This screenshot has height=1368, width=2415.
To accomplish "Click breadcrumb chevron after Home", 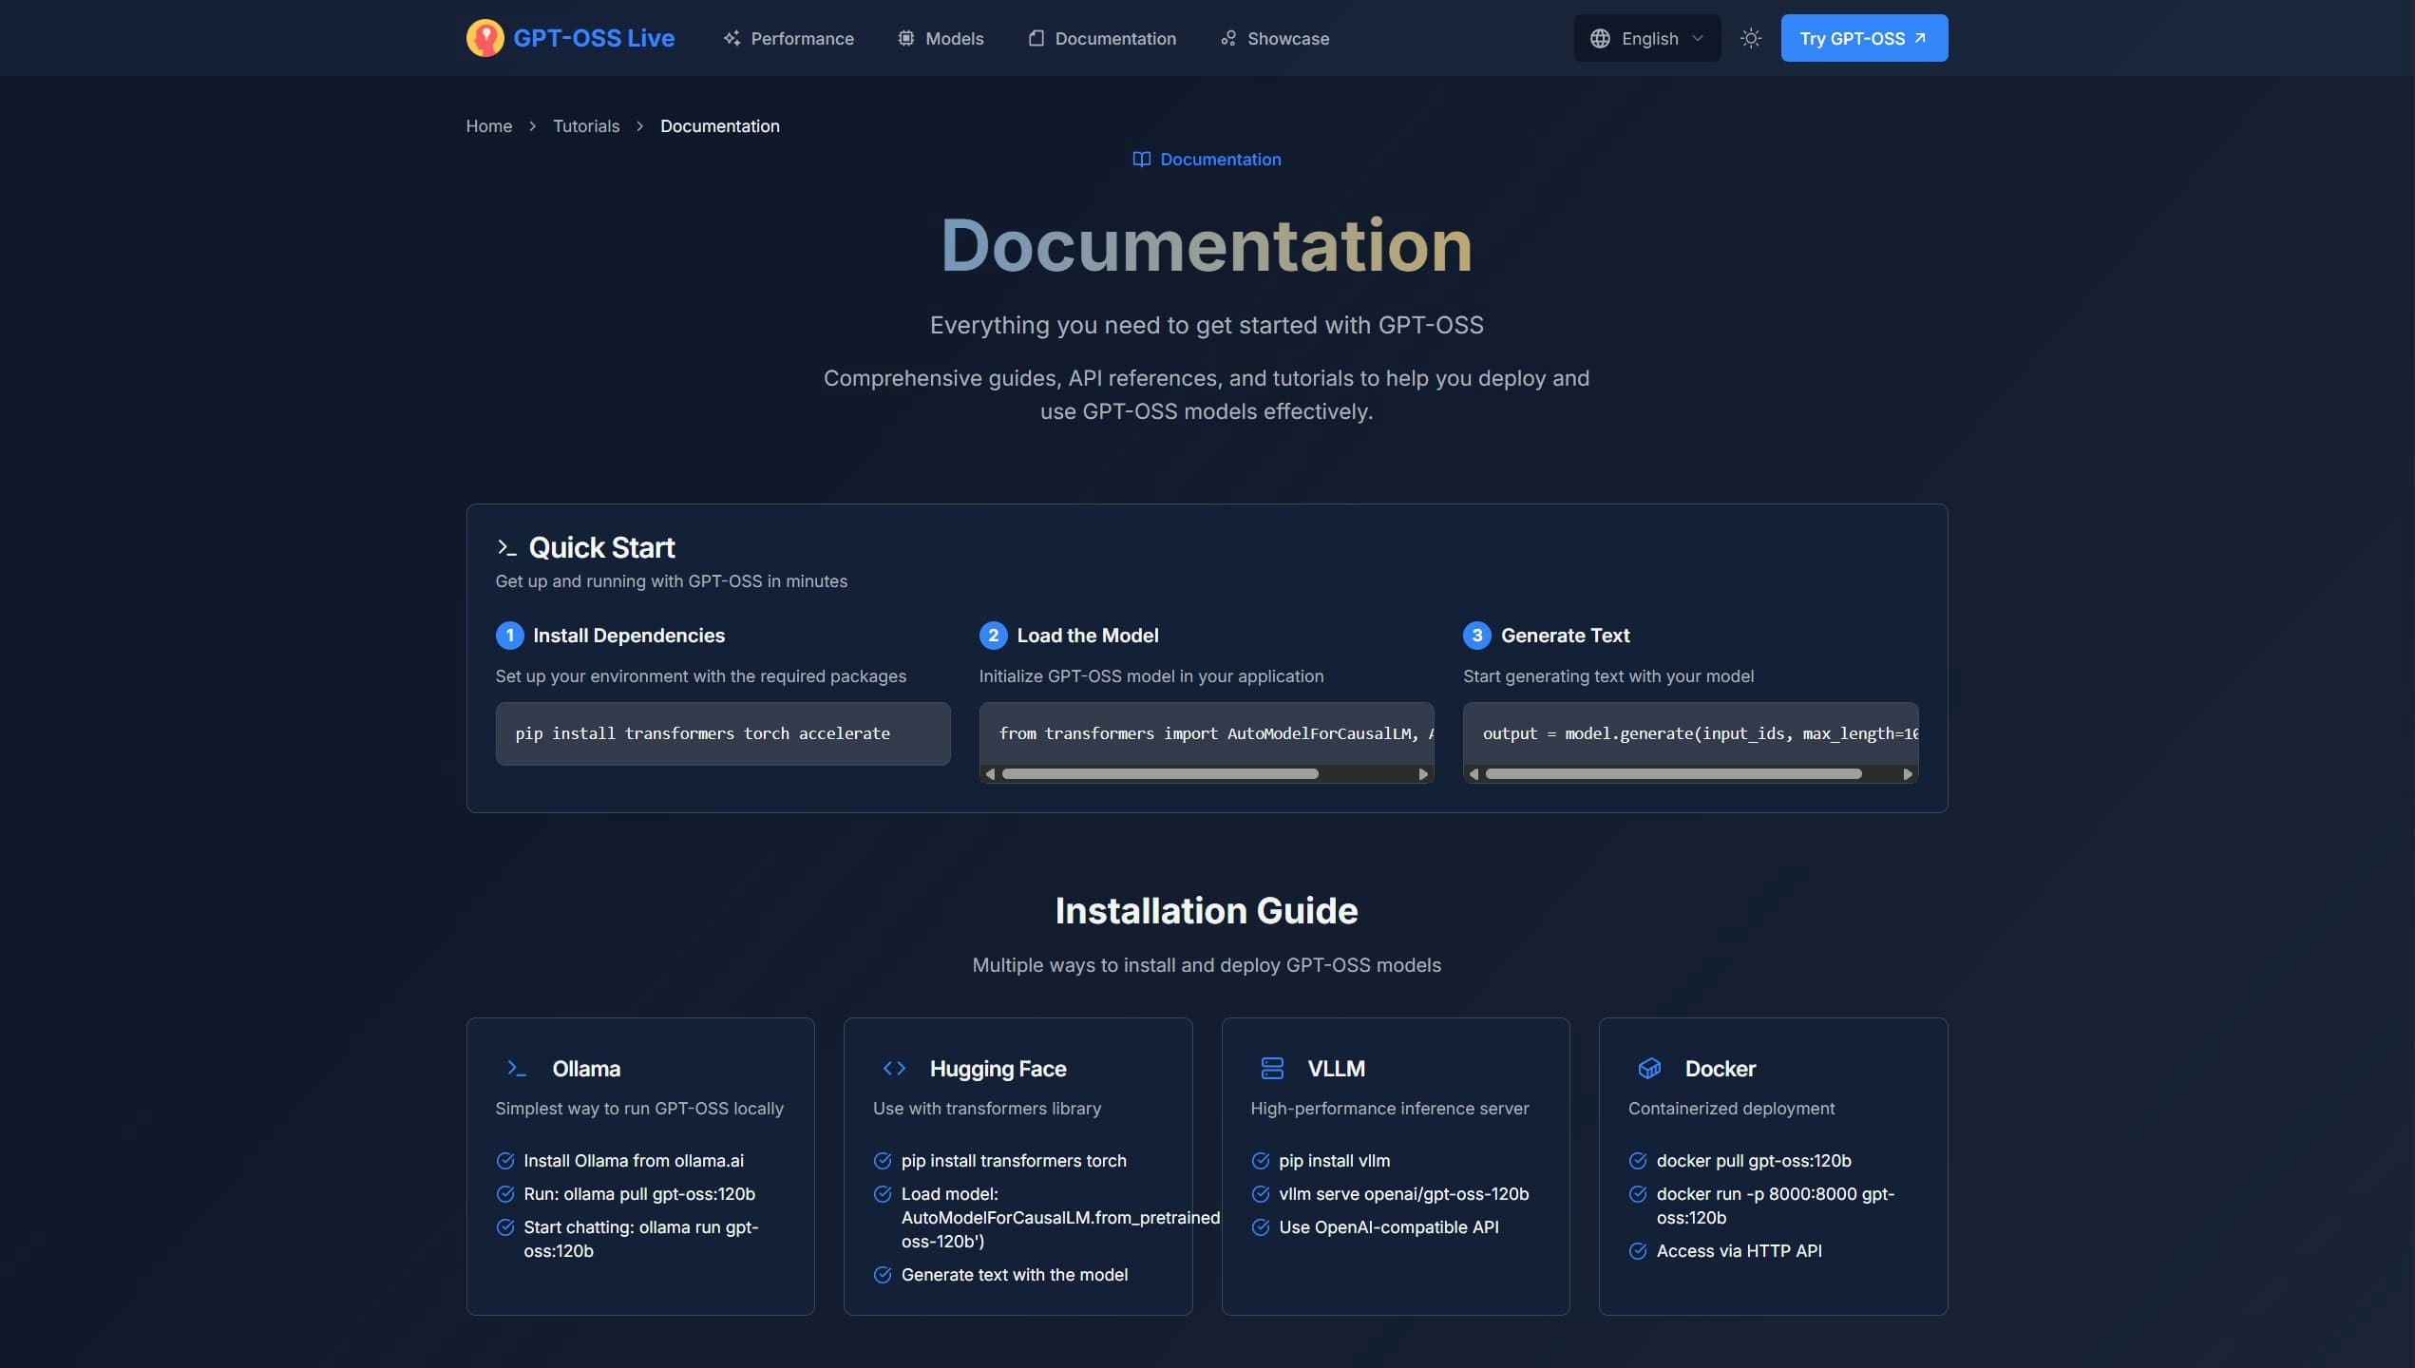I will point(533,126).
